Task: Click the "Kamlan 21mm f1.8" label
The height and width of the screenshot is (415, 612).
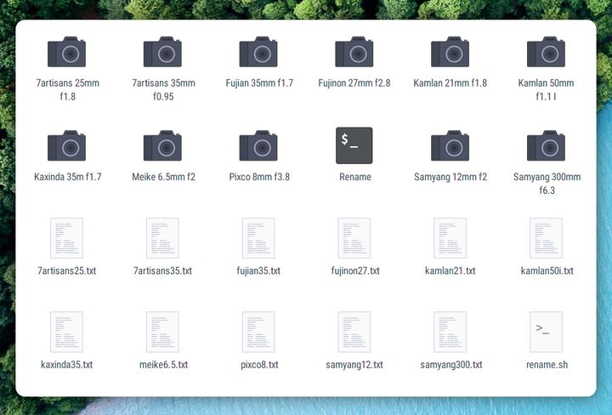Action: pyautogui.click(x=450, y=83)
